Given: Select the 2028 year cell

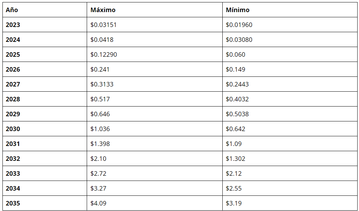Looking at the screenshot, I should pyautogui.click(x=13, y=99).
